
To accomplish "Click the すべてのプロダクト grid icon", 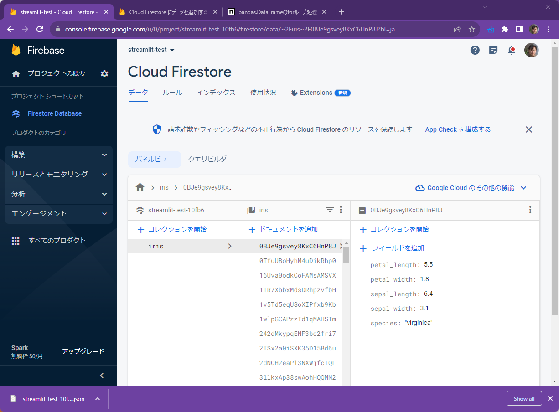I will (16, 240).
